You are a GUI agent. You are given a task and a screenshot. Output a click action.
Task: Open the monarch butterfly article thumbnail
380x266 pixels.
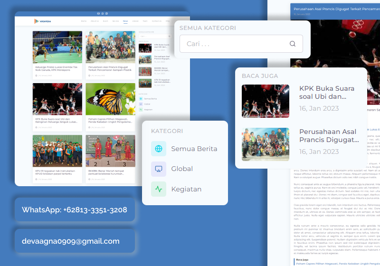click(111, 99)
